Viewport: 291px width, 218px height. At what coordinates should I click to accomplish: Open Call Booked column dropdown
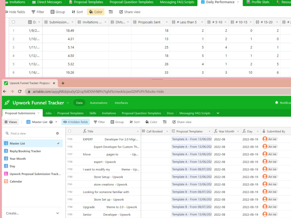(x=167, y=131)
